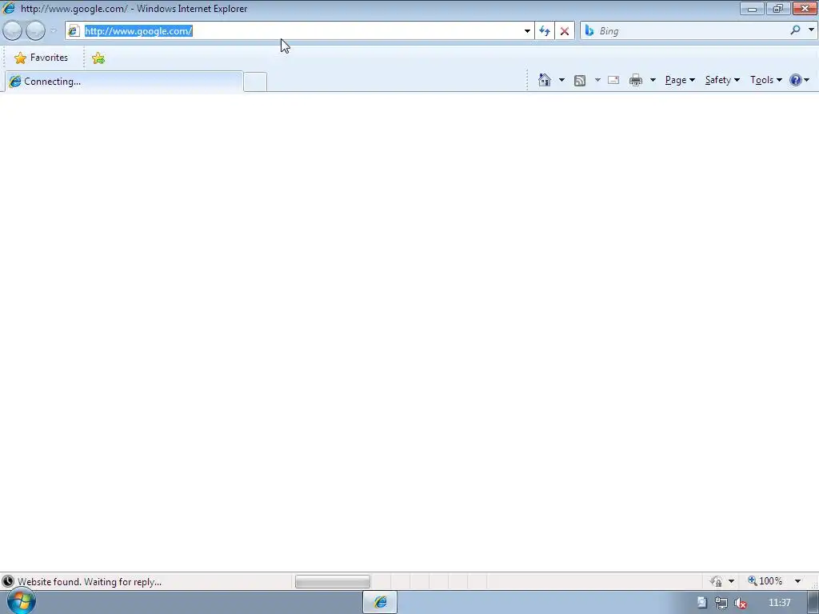819x614 pixels.
Task: Click the 11:37 taskbar clock
Action: [x=779, y=603]
